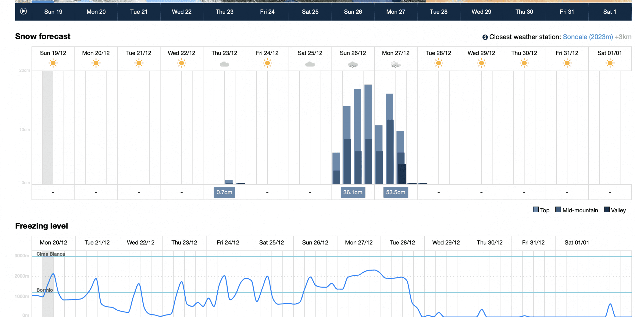Screen dimensions: 635x317
Task: Click the Cima Bianca freezing level label
Action: click(51, 254)
